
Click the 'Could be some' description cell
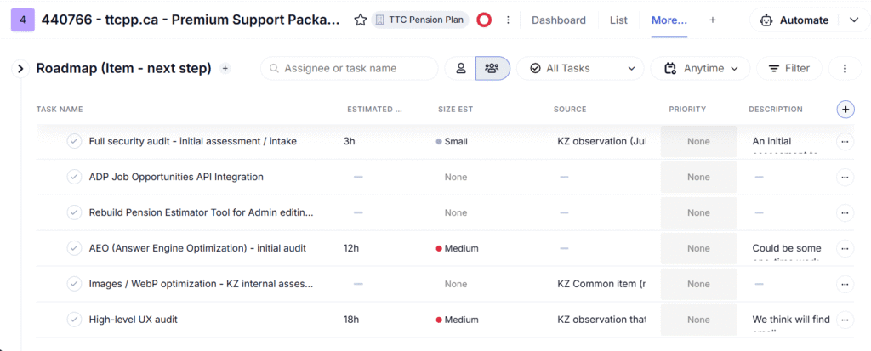point(787,248)
